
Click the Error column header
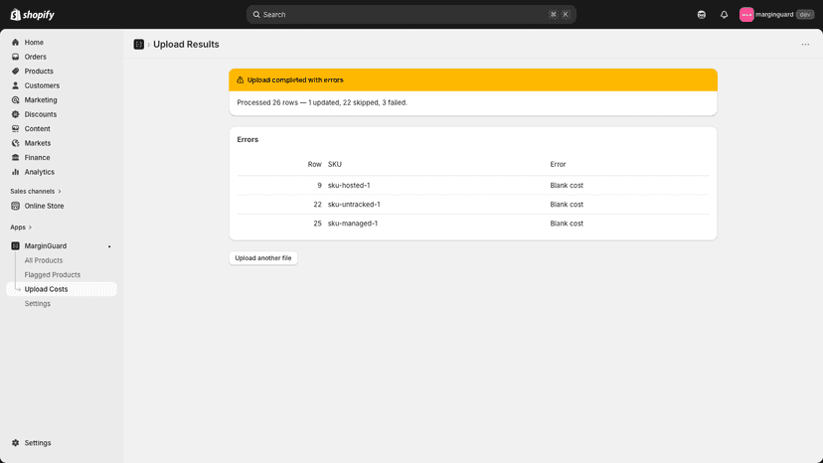(x=558, y=164)
